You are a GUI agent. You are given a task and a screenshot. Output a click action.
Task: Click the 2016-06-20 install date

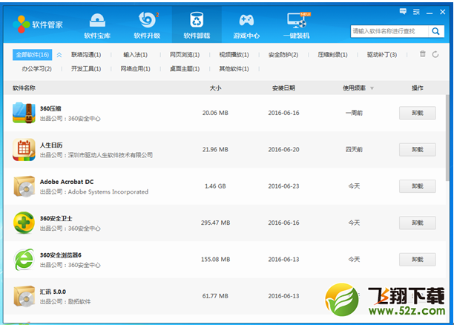[x=283, y=149]
